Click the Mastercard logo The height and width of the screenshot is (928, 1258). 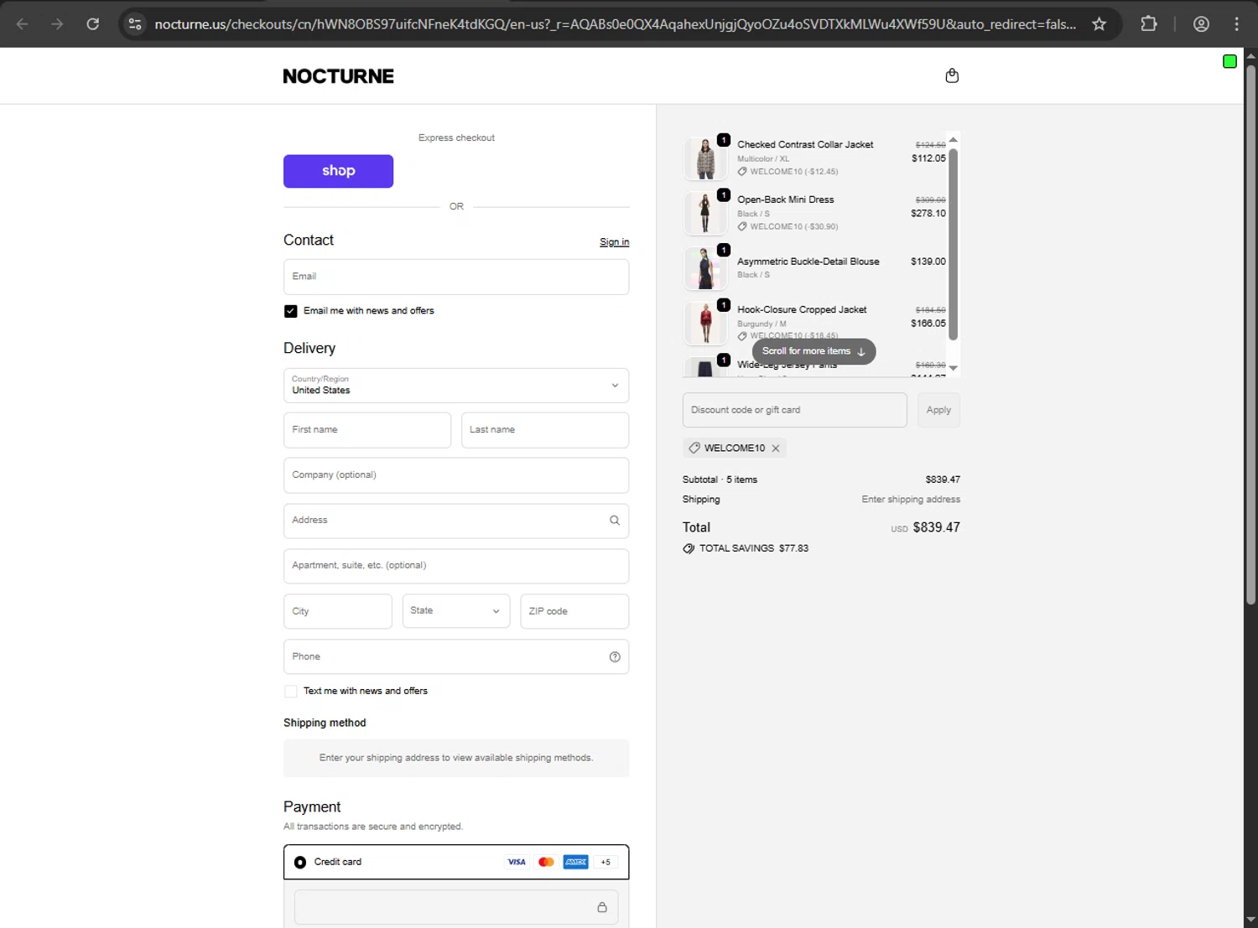[546, 862]
